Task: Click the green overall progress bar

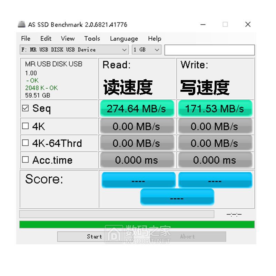Action: click(137, 225)
